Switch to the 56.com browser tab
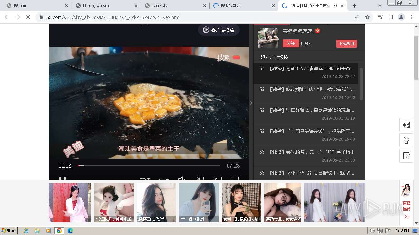The image size is (419, 235). pyautogui.click(x=38, y=6)
